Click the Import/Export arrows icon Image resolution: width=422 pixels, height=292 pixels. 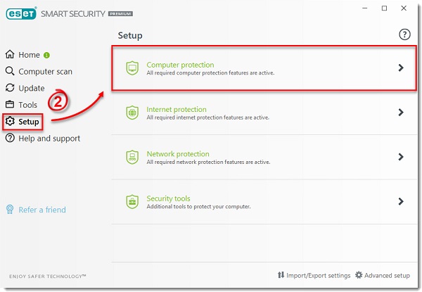pyautogui.click(x=281, y=275)
